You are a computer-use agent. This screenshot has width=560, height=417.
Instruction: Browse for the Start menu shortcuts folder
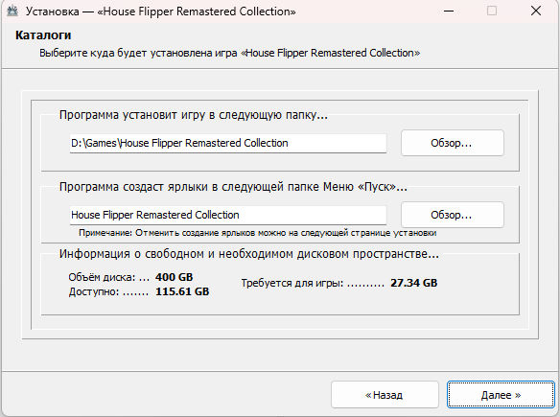453,215
